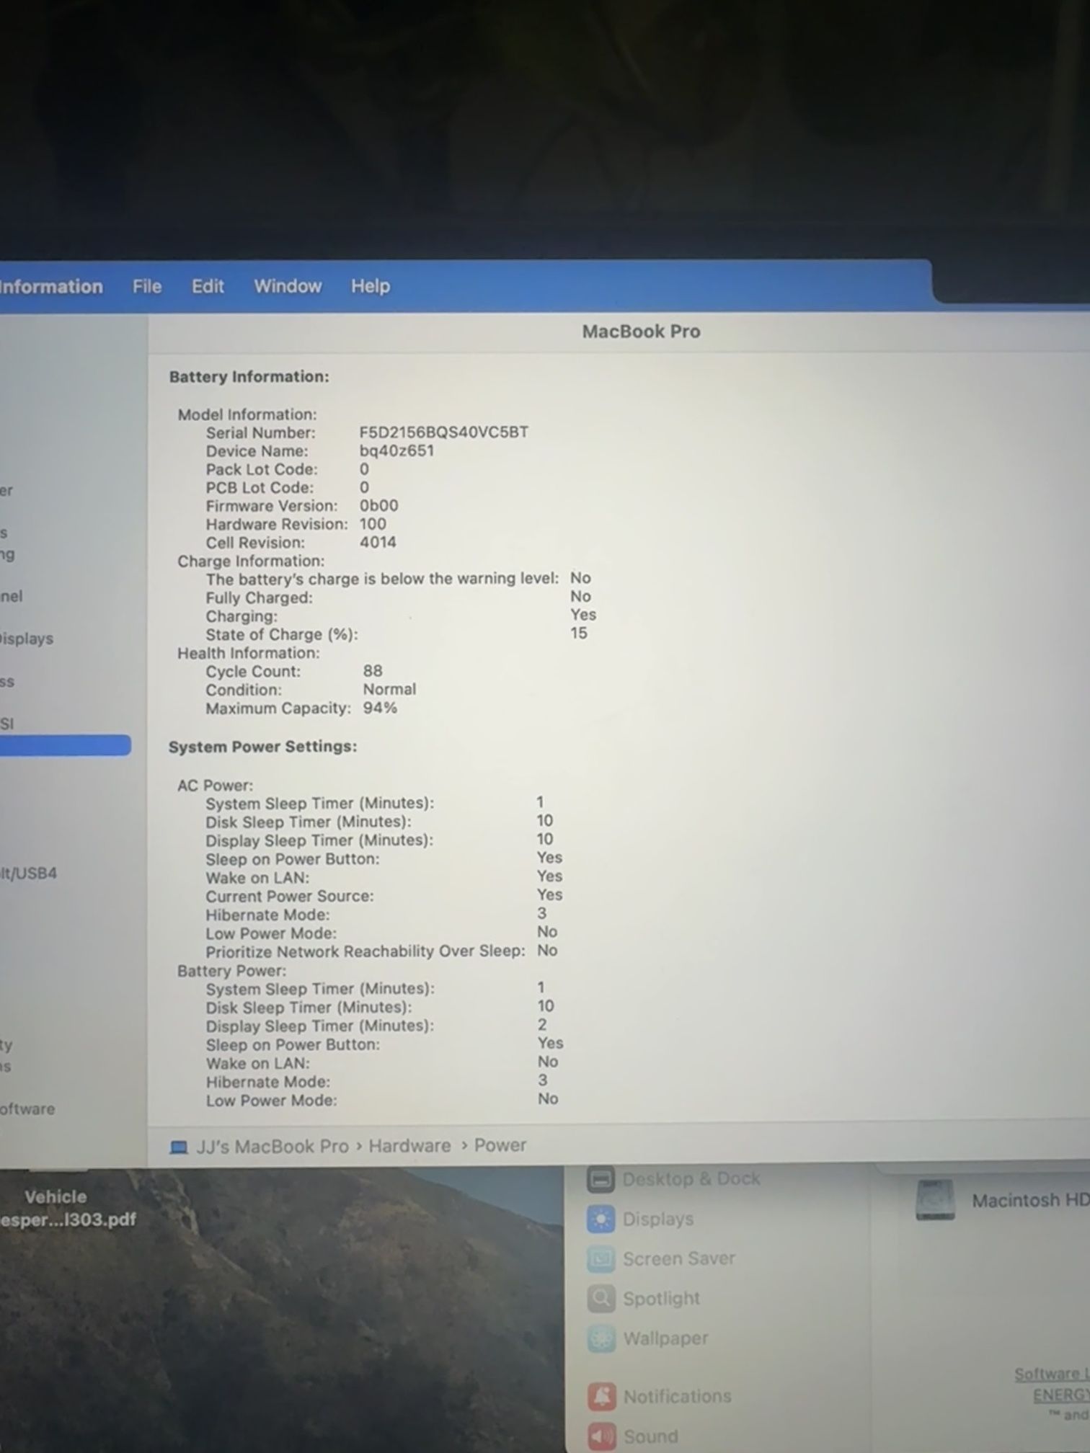The image size is (1090, 1453).
Task: Click the highlighted Power row in sidebar
Action: click(65, 745)
